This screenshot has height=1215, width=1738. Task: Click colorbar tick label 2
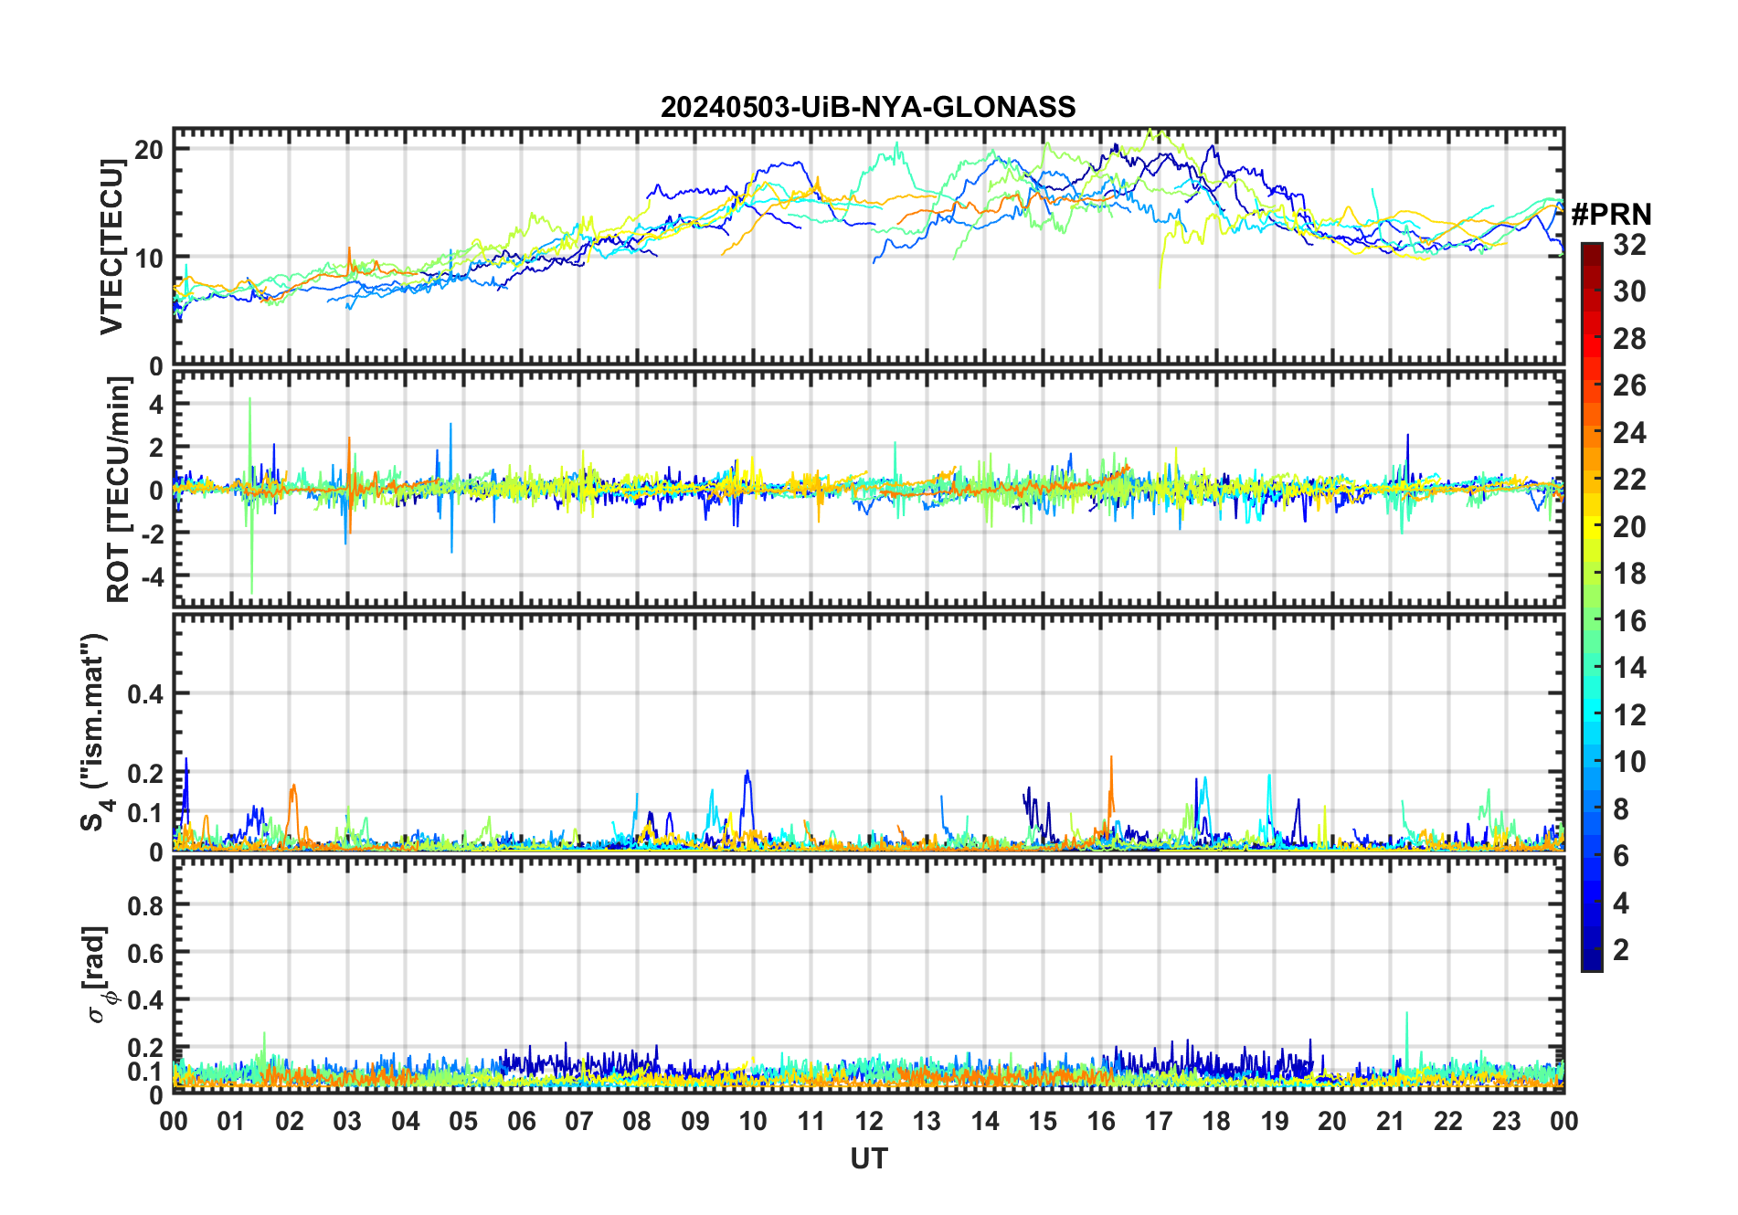pos(1621,950)
